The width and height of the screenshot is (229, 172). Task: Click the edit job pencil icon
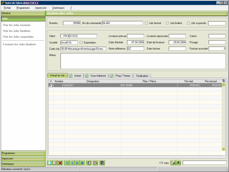(x=55, y=163)
